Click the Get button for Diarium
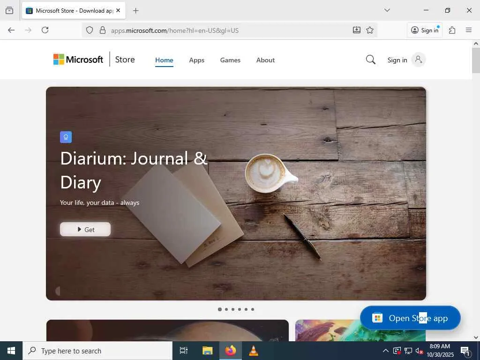 85,229
